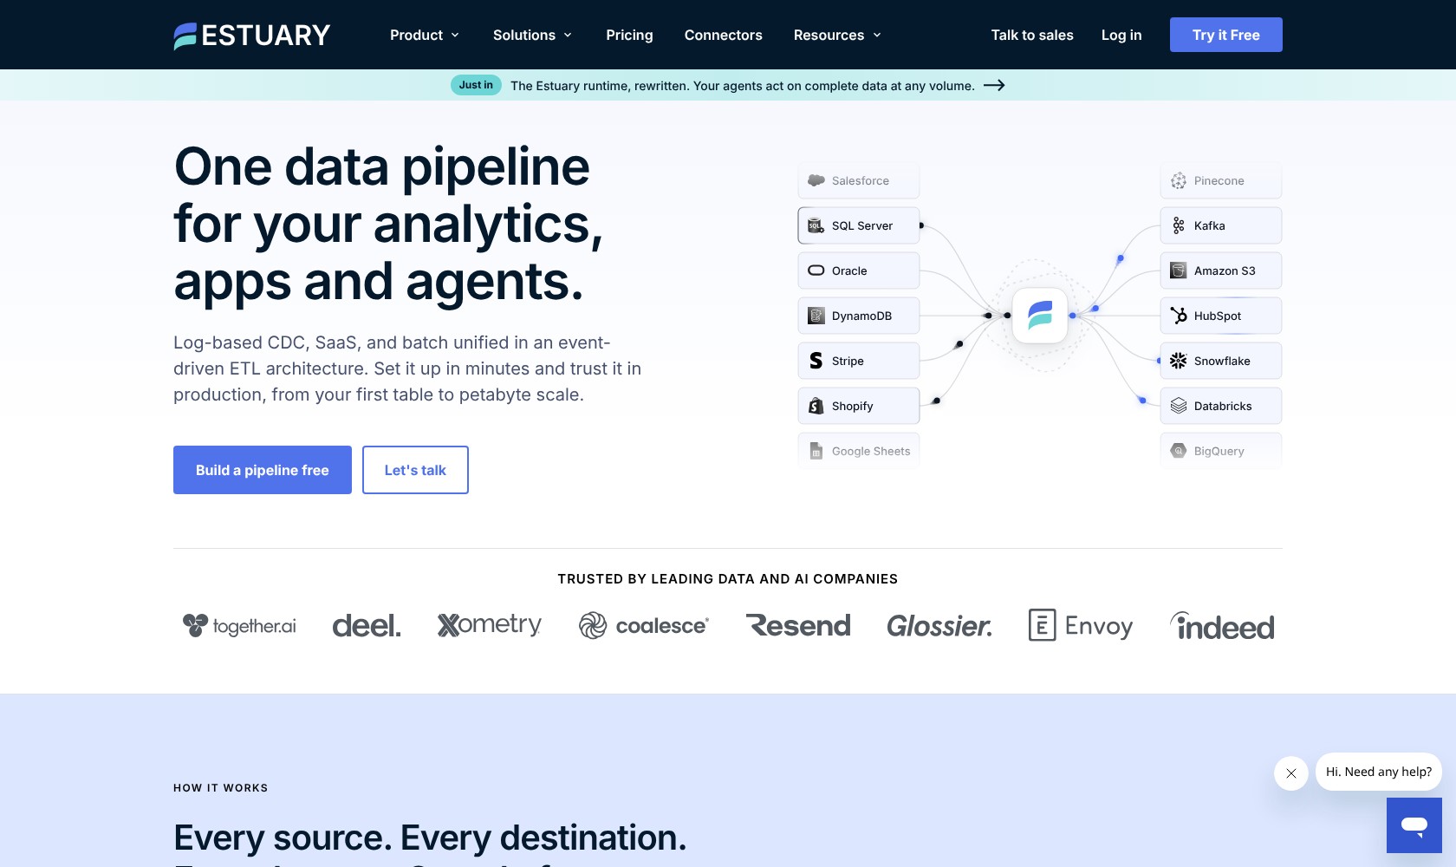Click the Log in link
Viewport: 1456px width, 867px height.
click(x=1121, y=36)
